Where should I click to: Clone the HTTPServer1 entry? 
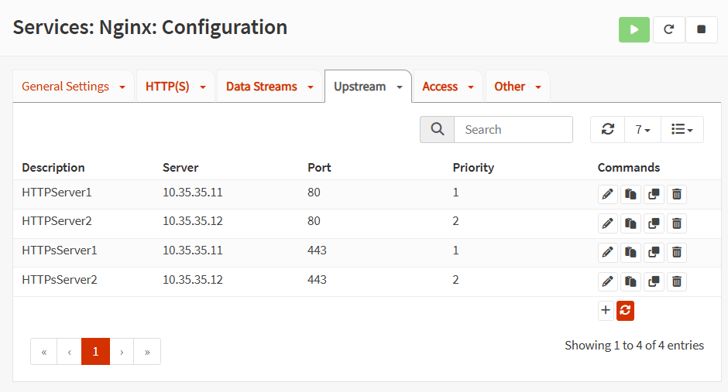coord(654,194)
